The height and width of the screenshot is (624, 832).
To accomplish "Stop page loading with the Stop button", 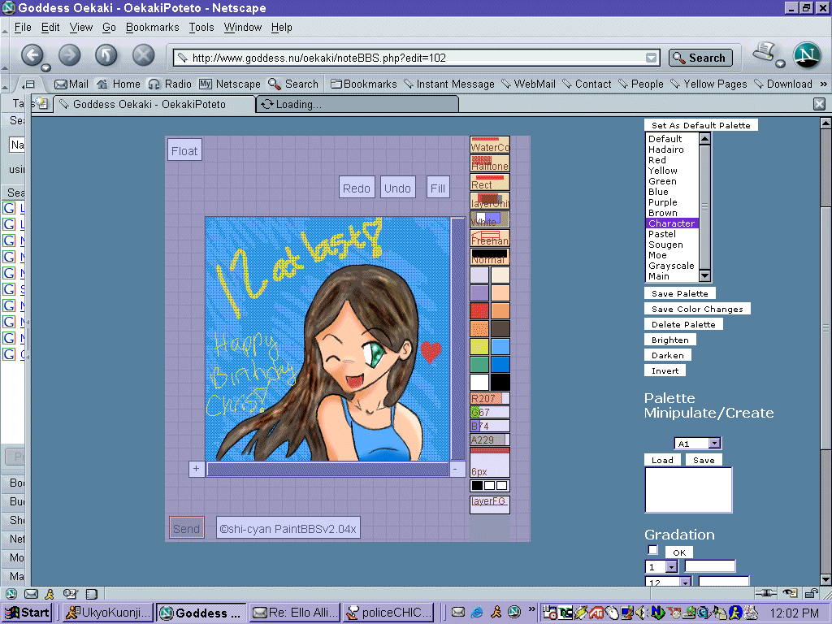I will [x=143, y=54].
